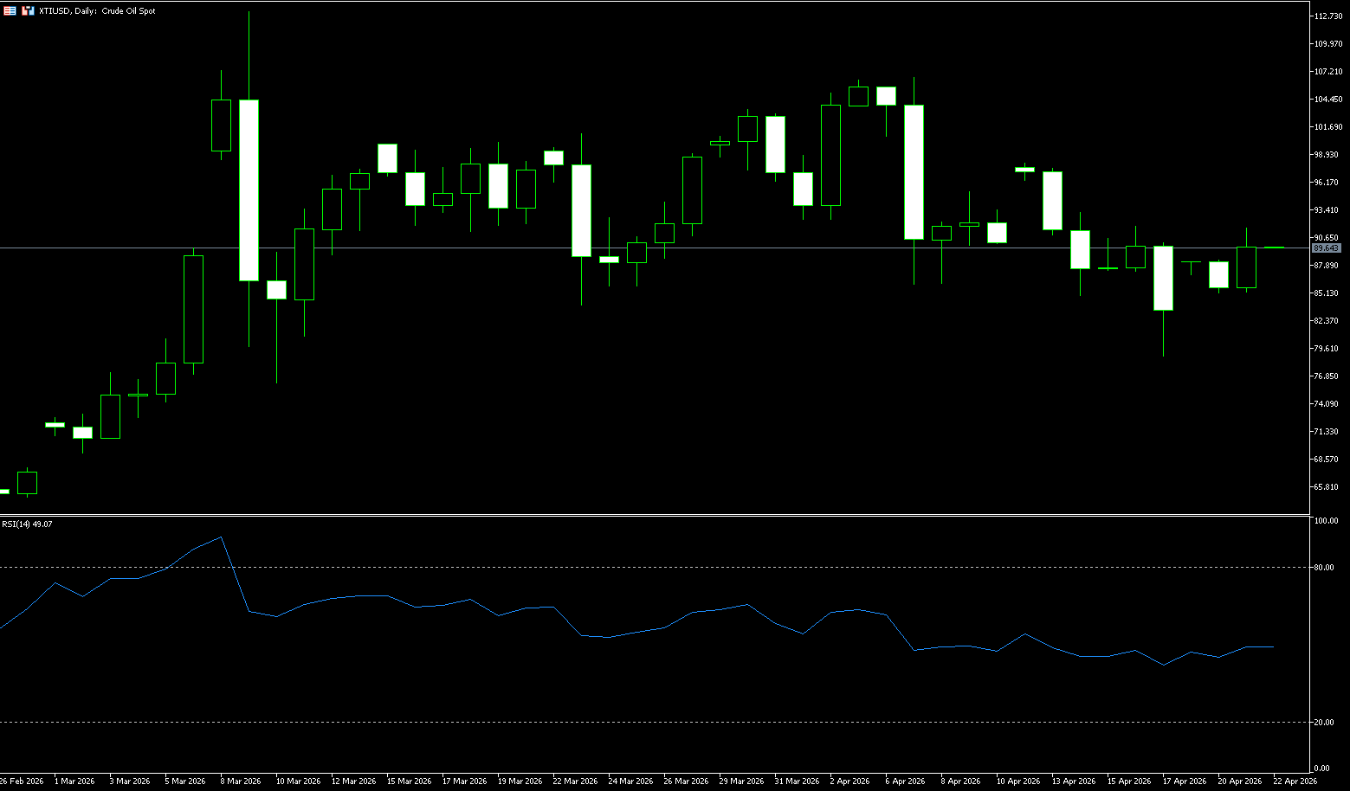The height and width of the screenshot is (791, 1350).
Task: Click the 22 Mar 2026 date label
Action: [575, 781]
